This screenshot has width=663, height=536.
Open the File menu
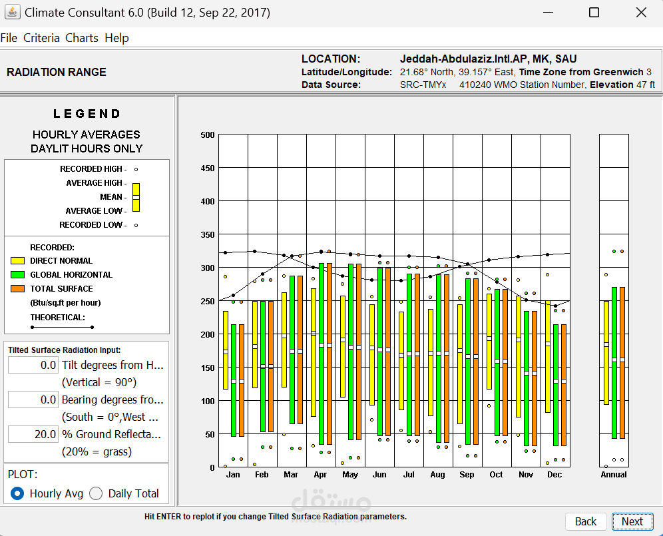click(9, 38)
